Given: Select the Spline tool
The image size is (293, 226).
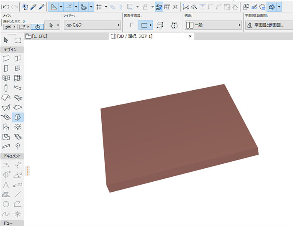Looking at the screenshot, I should tap(6, 214).
